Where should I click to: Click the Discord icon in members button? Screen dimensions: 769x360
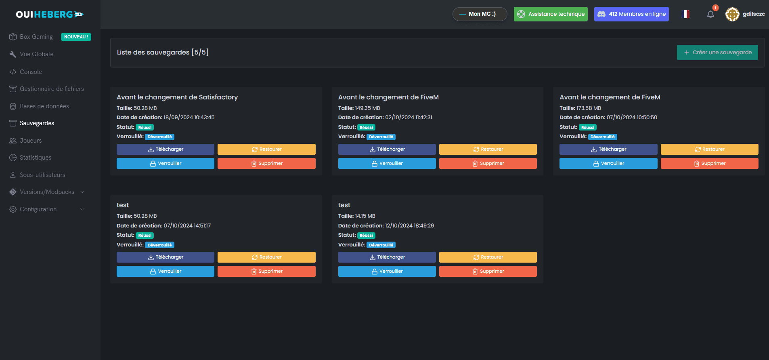(601, 14)
